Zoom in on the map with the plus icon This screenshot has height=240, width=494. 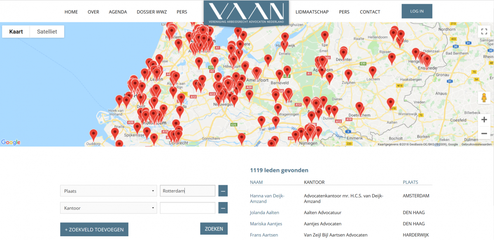(484, 120)
